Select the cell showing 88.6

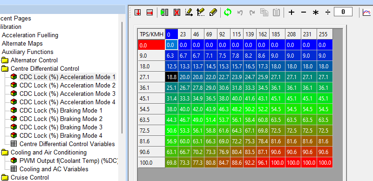[237, 163]
